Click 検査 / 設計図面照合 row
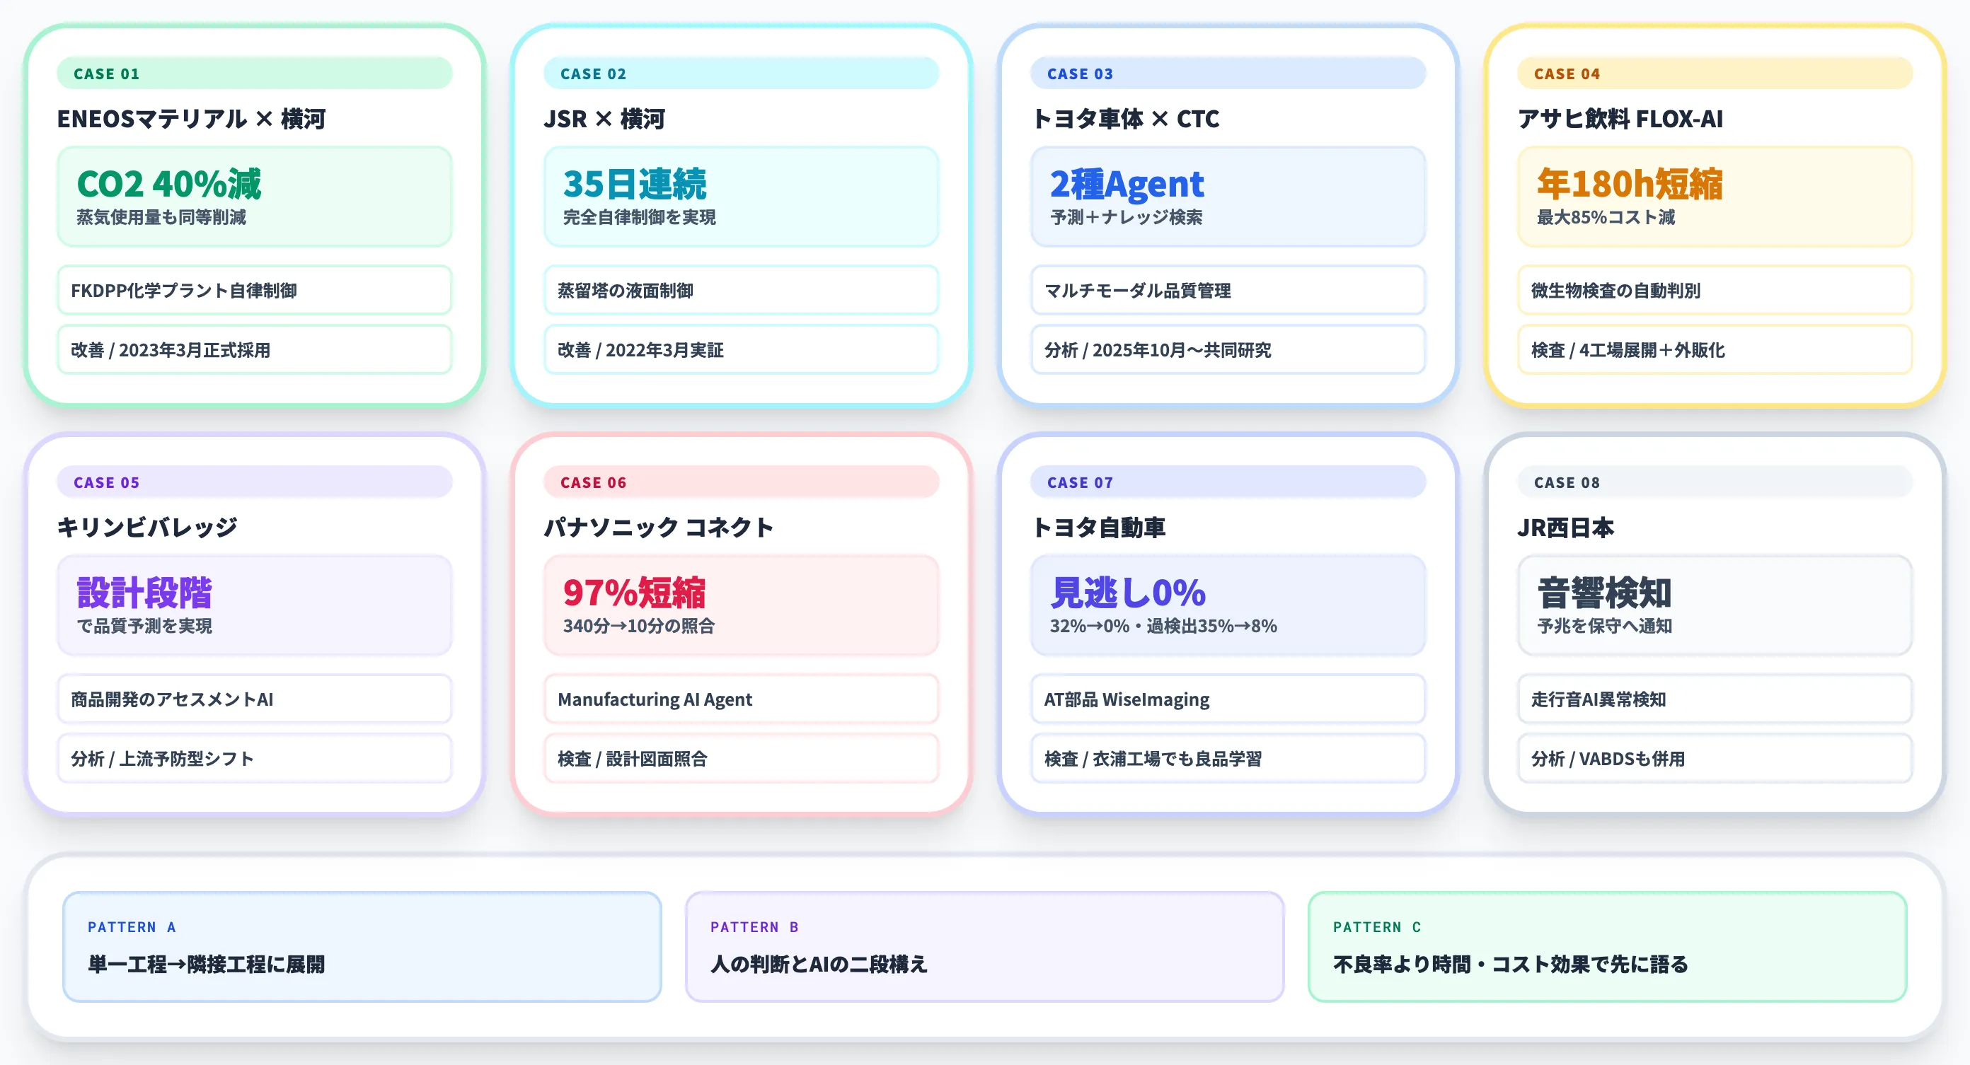The width and height of the screenshot is (1970, 1065). (x=741, y=760)
